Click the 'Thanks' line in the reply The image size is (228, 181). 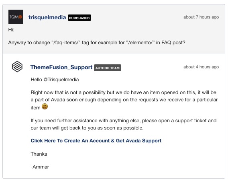[x=39, y=154]
